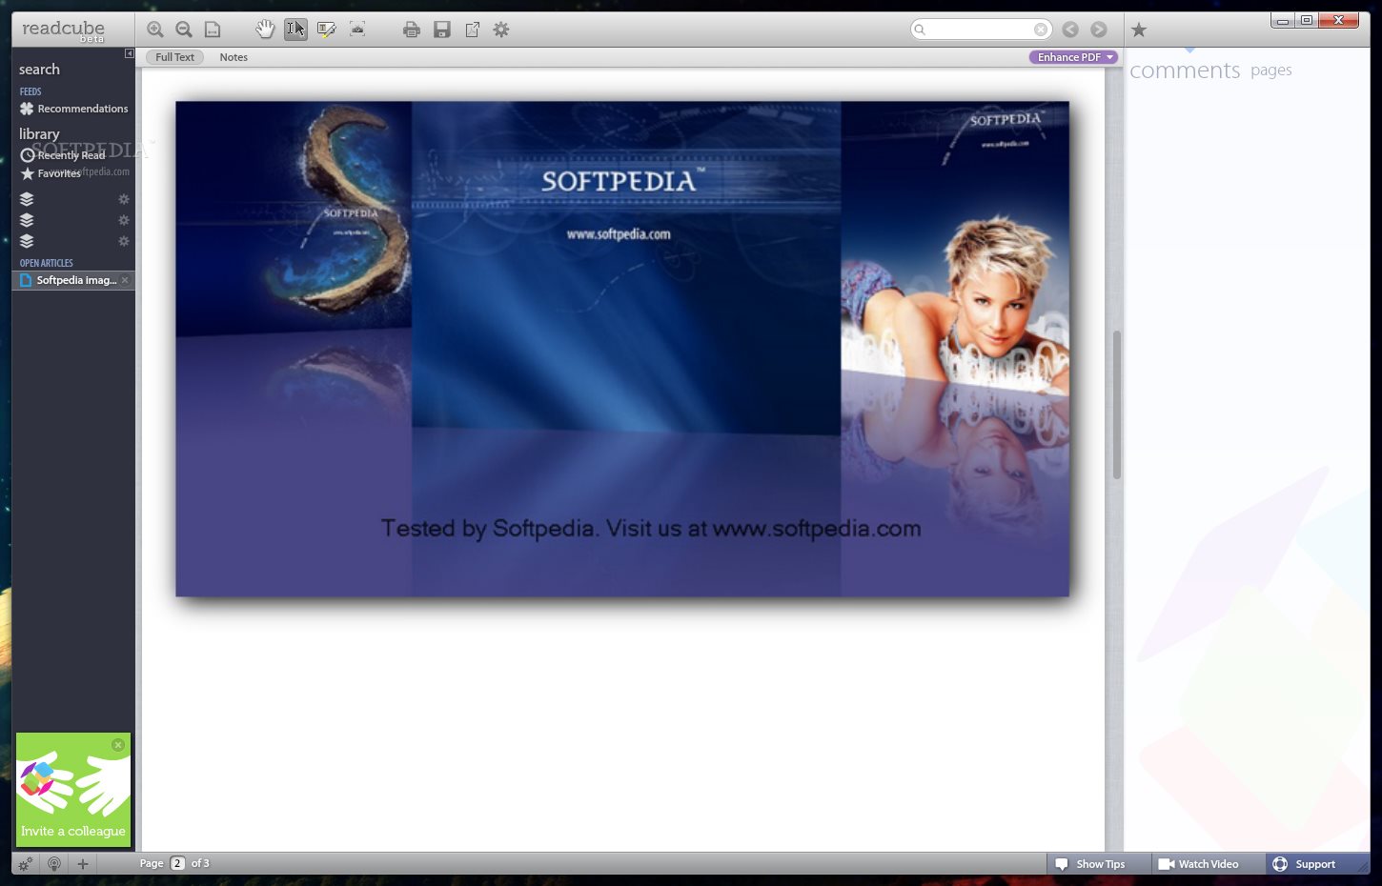Open search in the sidebar
The image size is (1382, 886).
click(x=39, y=70)
